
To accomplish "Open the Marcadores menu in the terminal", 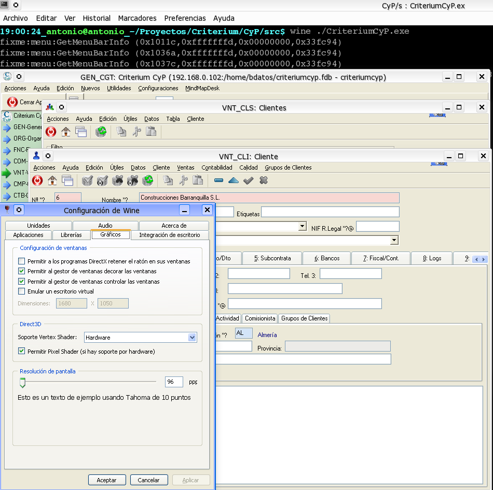I will (138, 18).
